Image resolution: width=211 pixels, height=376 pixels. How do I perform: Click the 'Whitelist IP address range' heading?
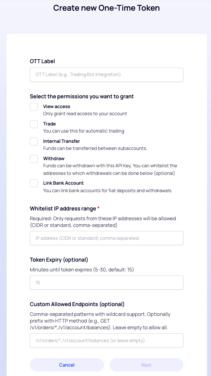pos(63,209)
